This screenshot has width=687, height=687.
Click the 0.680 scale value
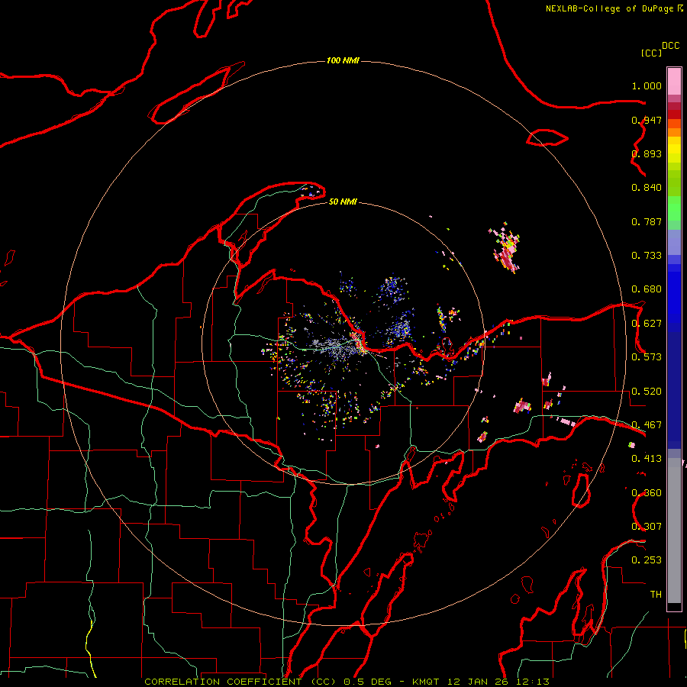(x=647, y=289)
